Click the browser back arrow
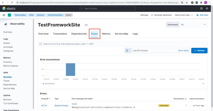Viewport: 213px width, 111px height. [3, 3]
